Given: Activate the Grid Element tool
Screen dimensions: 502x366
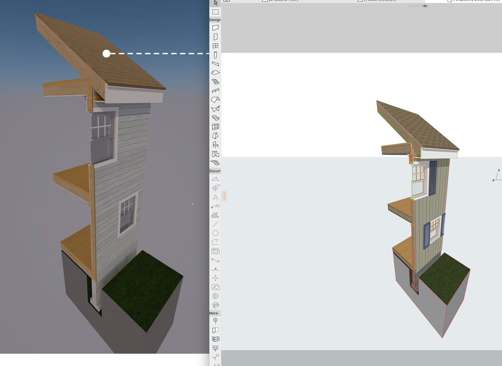Looking at the screenshot, I should pyautogui.click(x=216, y=321).
